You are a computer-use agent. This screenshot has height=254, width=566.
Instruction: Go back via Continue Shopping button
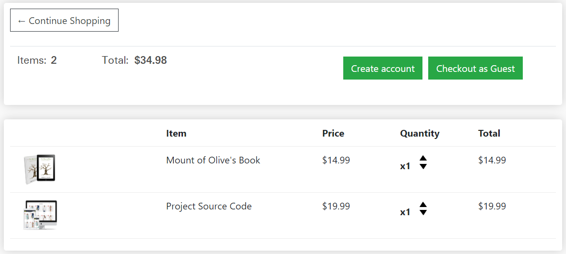click(64, 20)
